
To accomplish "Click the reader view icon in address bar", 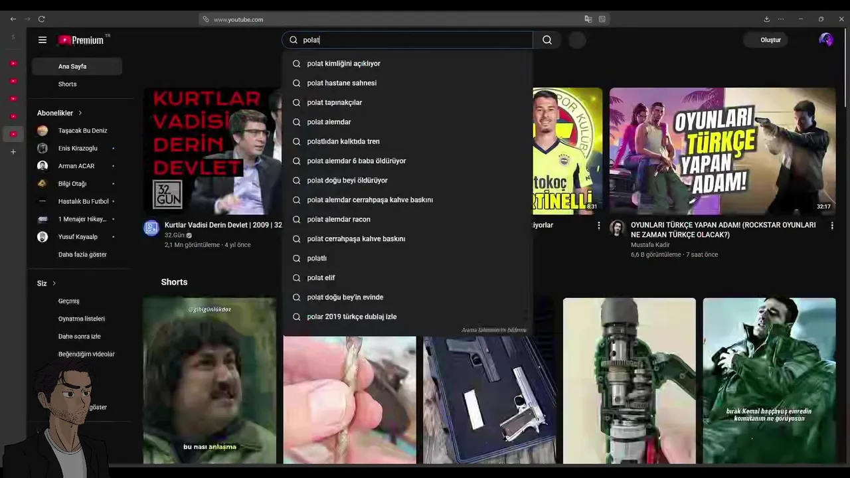I will point(602,19).
